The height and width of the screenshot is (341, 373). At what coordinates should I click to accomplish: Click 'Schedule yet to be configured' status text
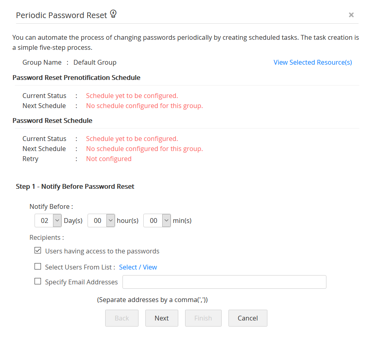132,96
